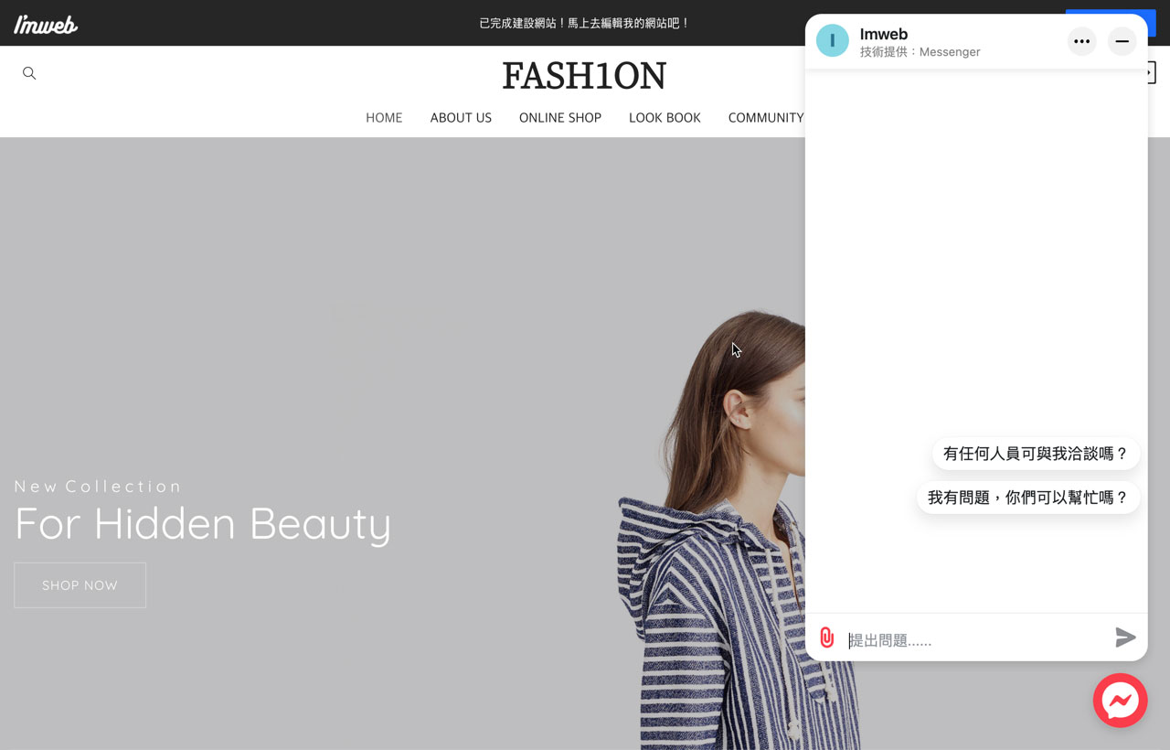
Task: Select quick reply 我有問題，你們可以幫忙嗎？
Action: point(1028,498)
